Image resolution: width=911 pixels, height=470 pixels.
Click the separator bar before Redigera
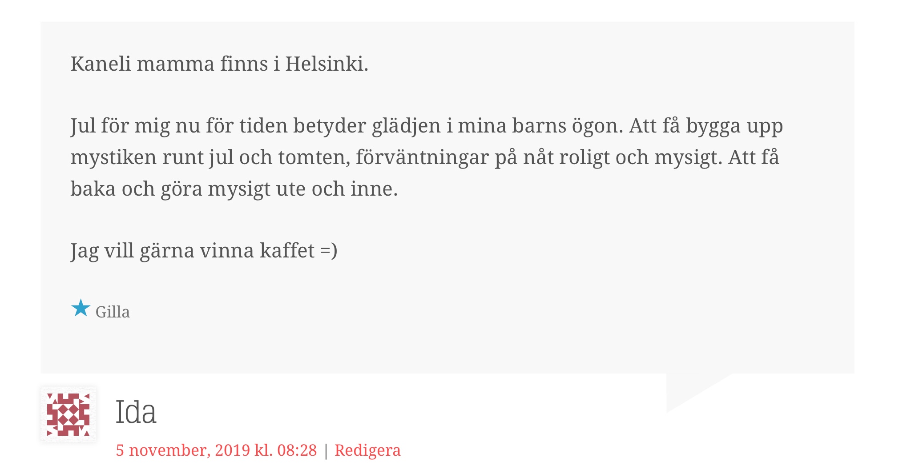pos(326,451)
